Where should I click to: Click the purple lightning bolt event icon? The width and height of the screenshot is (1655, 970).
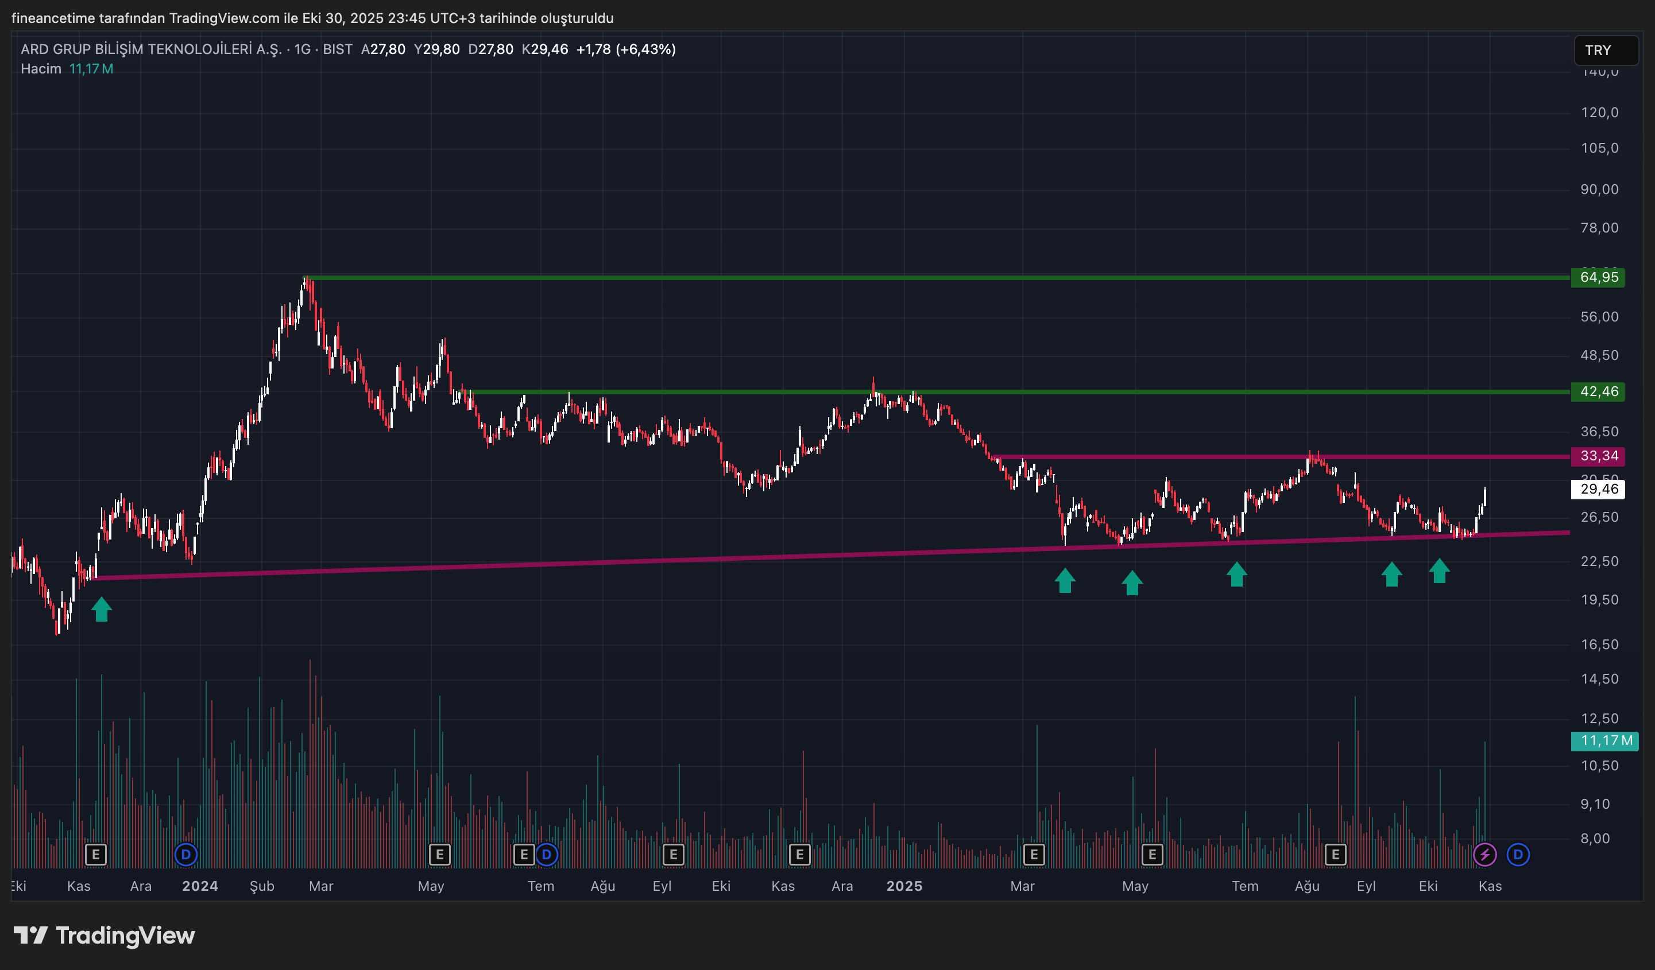tap(1484, 855)
